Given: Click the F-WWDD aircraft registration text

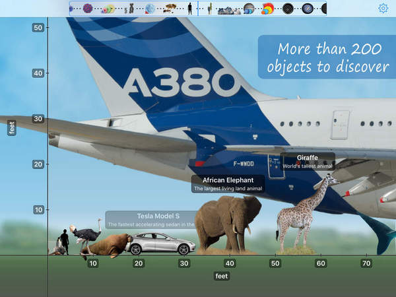Looking at the screenshot, I should pos(244,164).
